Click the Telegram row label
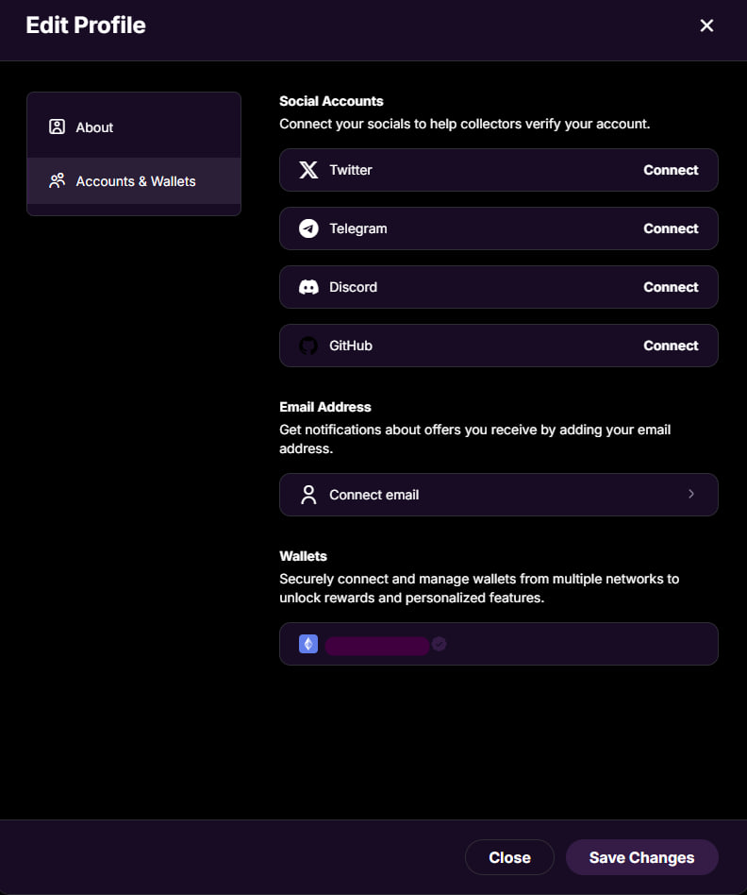The height and width of the screenshot is (895, 747). (358, 228)
